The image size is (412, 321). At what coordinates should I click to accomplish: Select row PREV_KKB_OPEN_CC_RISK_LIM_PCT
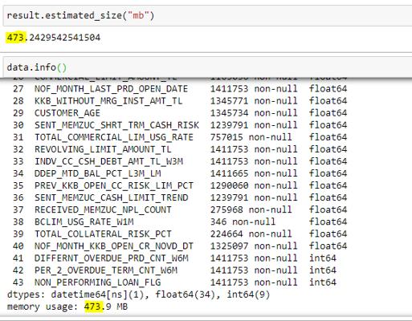click(180, 185)
